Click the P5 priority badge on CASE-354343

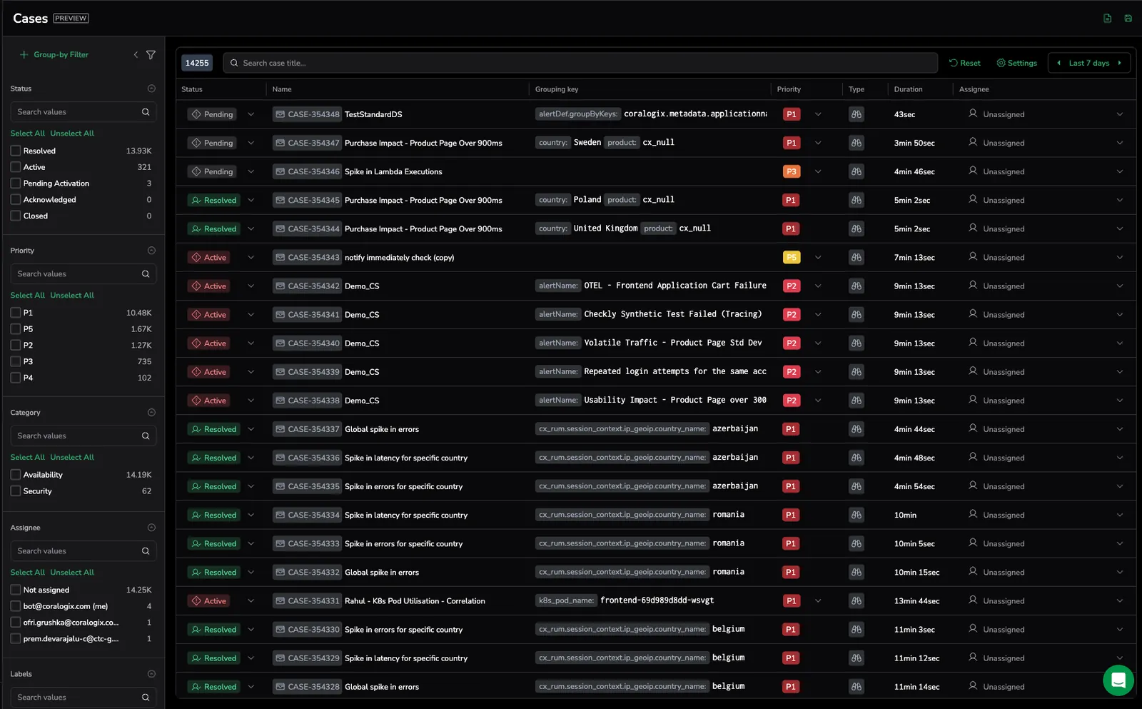(x=791, y=258)
